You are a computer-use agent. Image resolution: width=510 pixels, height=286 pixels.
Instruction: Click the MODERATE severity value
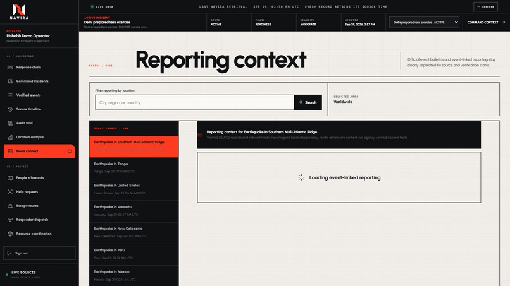308,25
